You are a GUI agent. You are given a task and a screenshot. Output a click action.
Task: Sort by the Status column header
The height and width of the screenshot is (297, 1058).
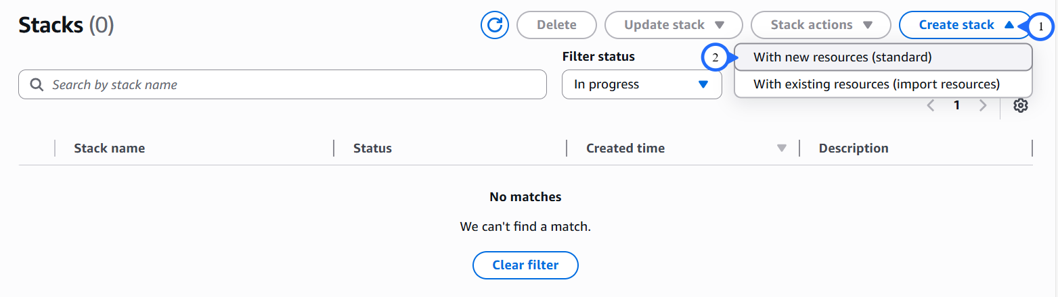(x=372, y=148)
